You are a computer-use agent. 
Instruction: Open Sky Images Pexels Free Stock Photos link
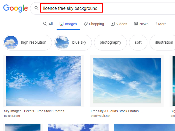pos(34,111)
